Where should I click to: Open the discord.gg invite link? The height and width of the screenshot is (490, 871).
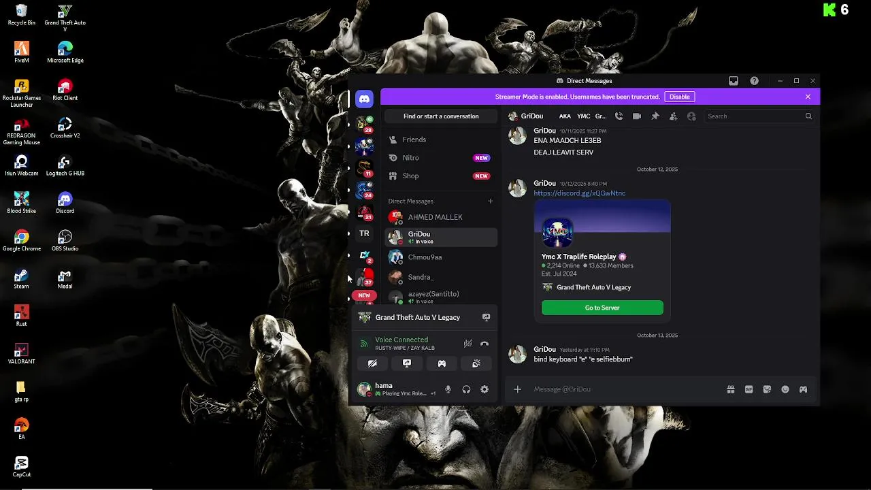click(x=579, y=193)
